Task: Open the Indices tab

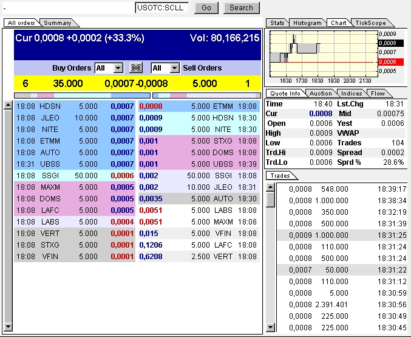Action: (352, 93)
